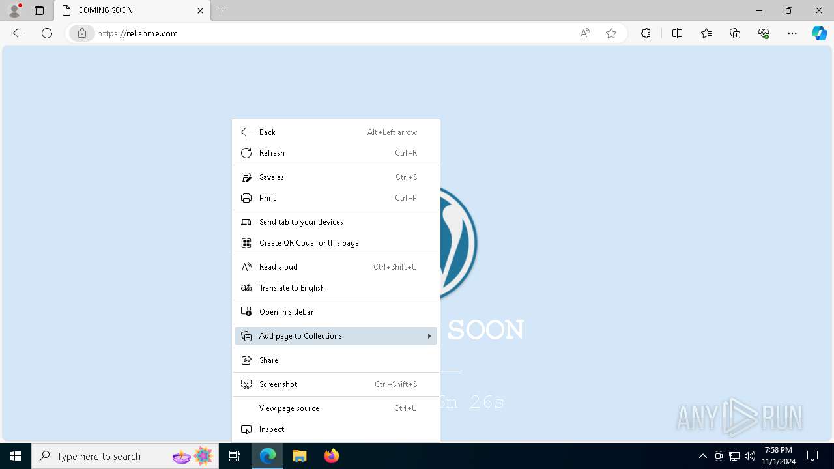This screenshot has width=834, height=469.
Task: Open the network status tray icon
Action: (x=734, y=456)
